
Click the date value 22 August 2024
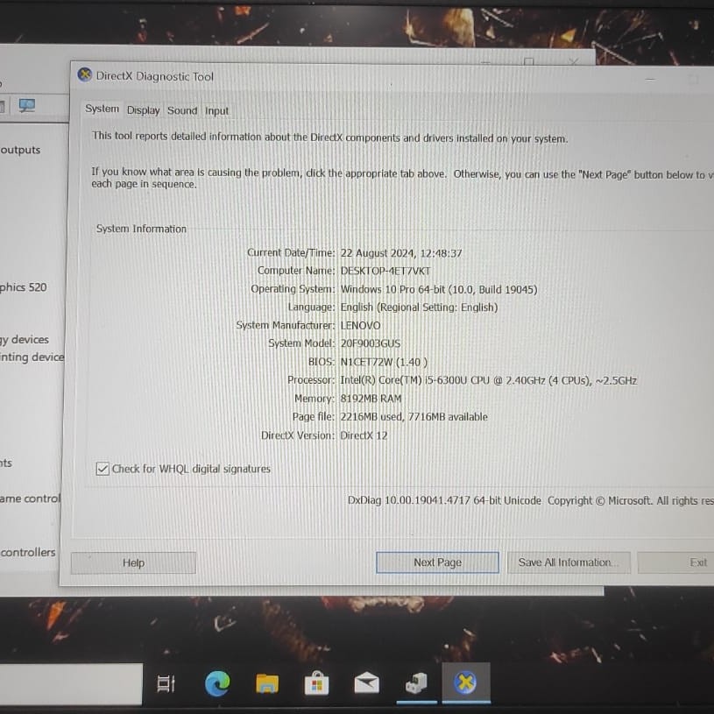tap(401, 253)
